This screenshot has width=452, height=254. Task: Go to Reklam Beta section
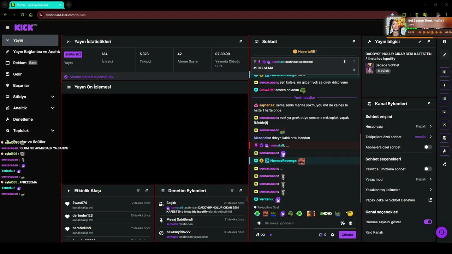[30, 63]
